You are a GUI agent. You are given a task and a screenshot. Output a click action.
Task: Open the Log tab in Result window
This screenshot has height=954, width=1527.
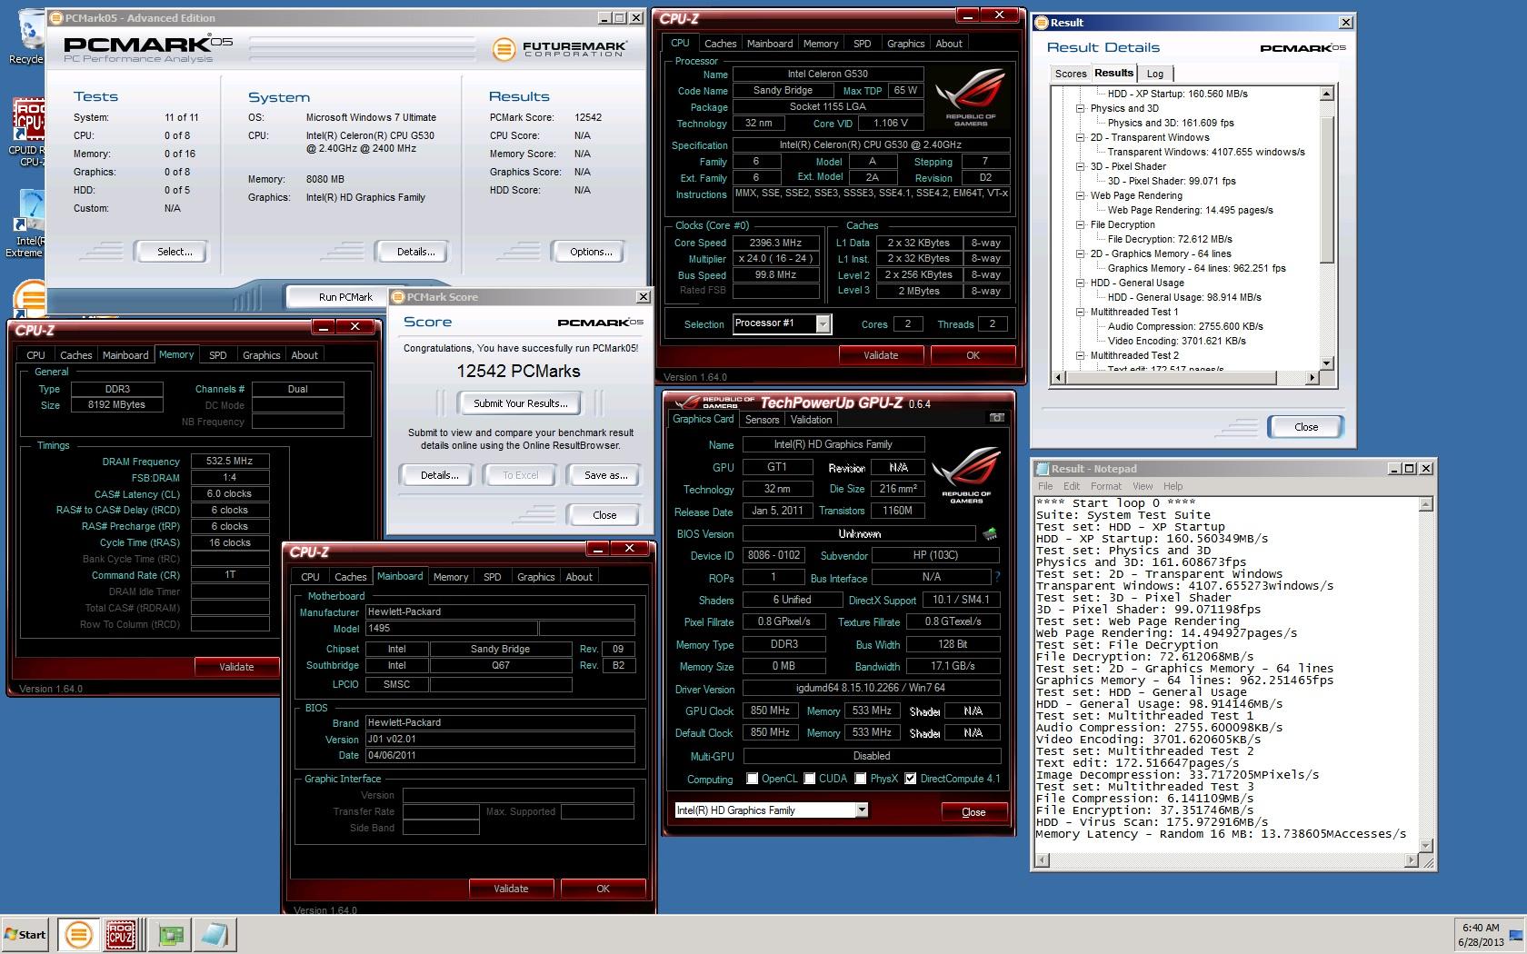[1154, 74]
